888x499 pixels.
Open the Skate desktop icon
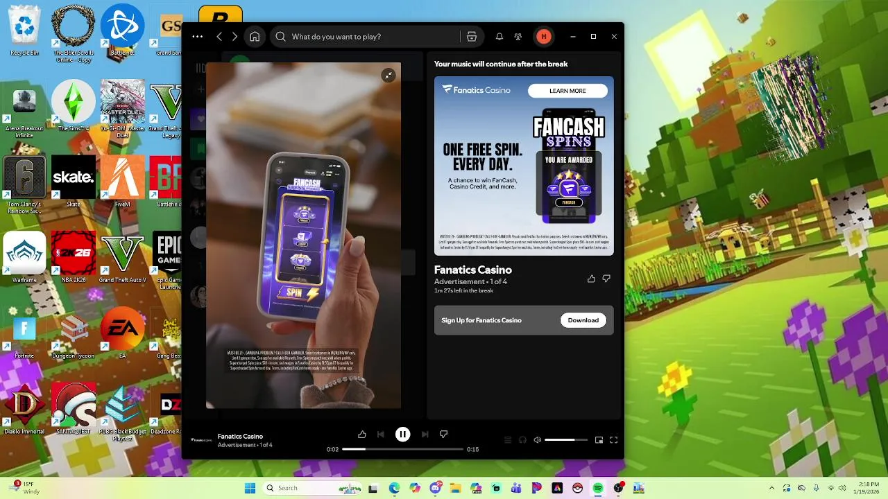pos(73,182)
